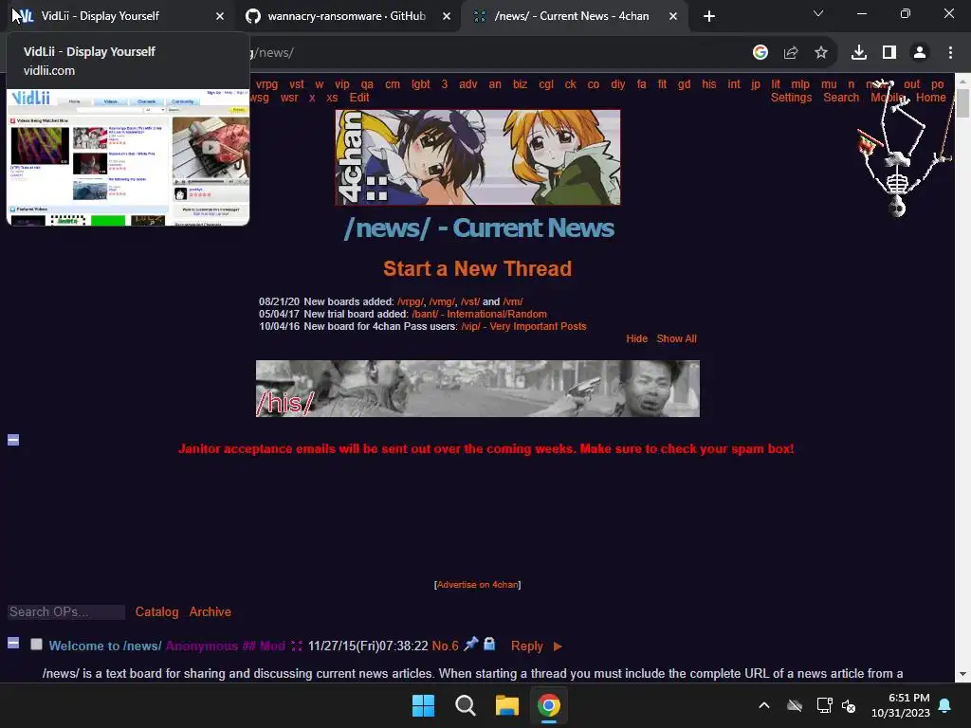This screenshot has width=971, height=728.
Task: Open /vip/ - Very Important Posts link
Action: point(523,326)
